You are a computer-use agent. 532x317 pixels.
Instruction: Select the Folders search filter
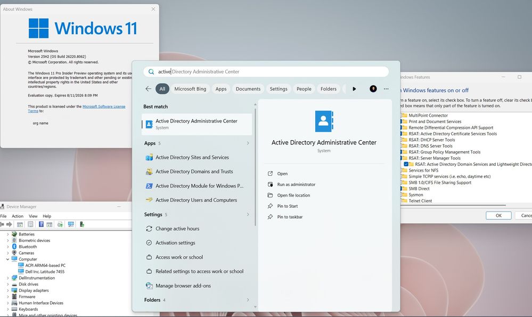click(329, 89)
